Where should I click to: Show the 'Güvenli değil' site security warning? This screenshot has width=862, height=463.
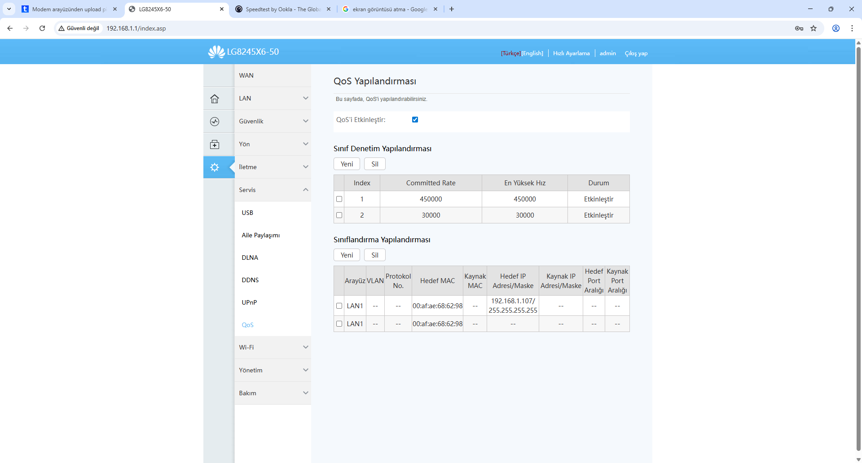coord(79,28)
